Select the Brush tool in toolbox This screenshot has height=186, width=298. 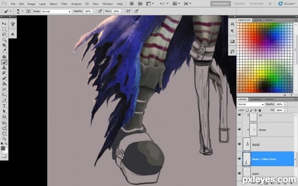(x=4, y=62)
